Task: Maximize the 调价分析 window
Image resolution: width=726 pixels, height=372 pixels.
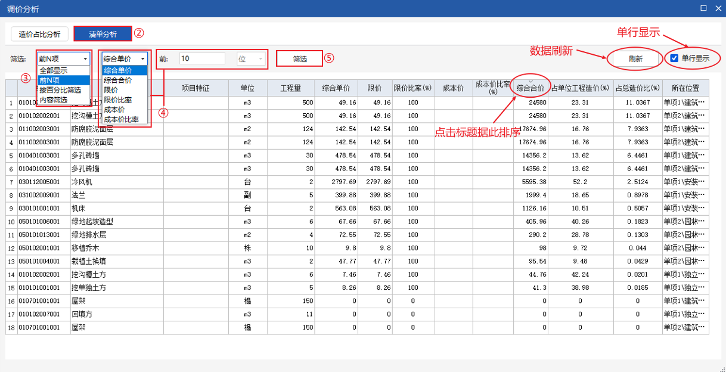Action: pyautogui.click(x=703, y=8)
